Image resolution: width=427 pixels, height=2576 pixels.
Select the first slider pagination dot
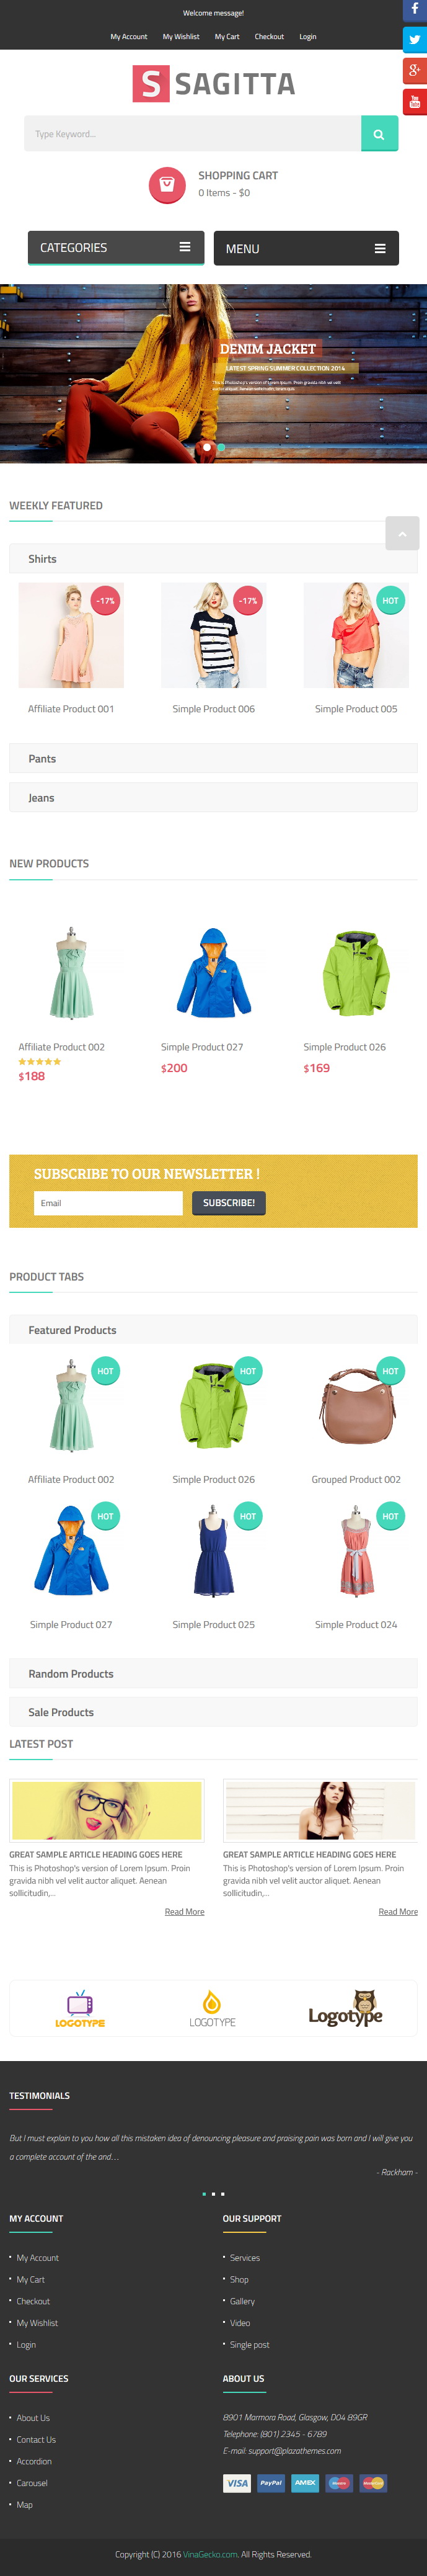point(207,447)
